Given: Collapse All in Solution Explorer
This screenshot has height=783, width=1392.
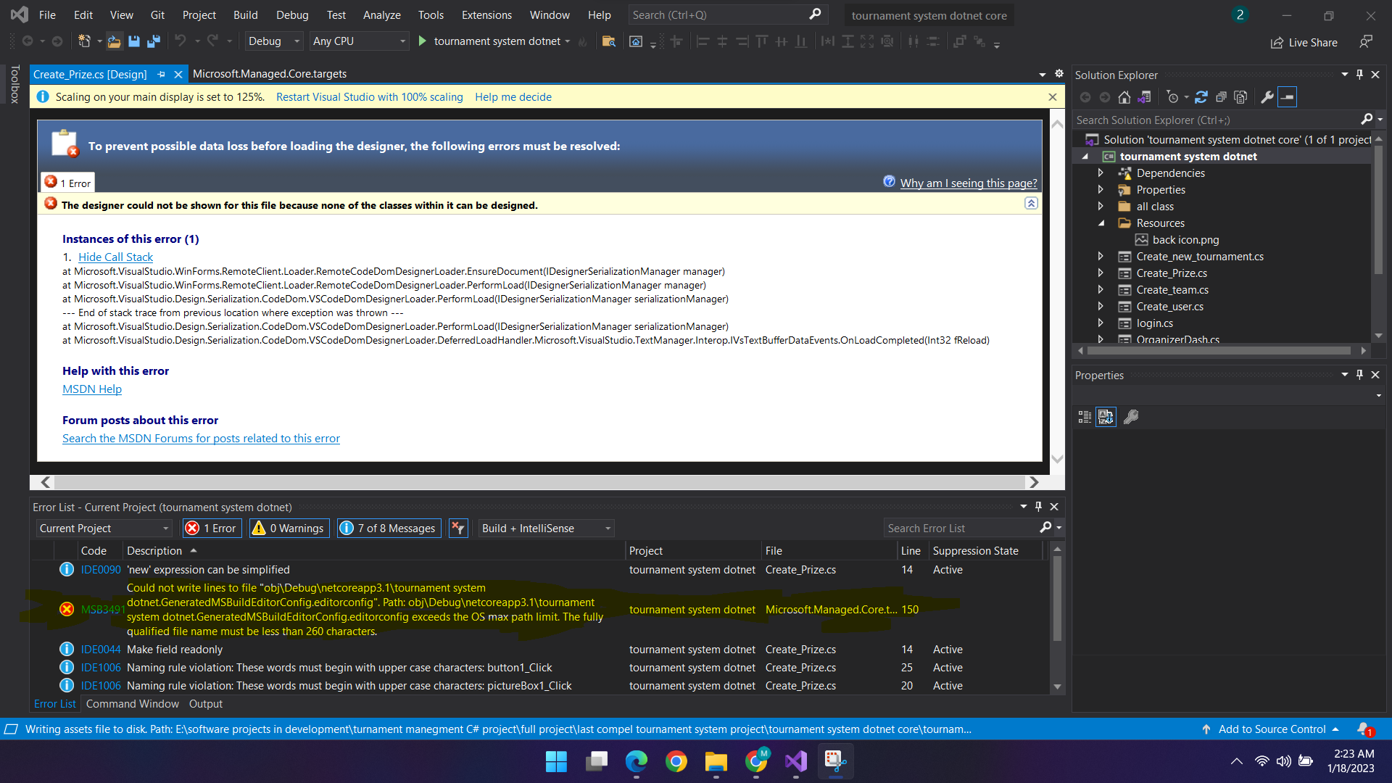Looking at the screenshot, I should pos(1221,97).
